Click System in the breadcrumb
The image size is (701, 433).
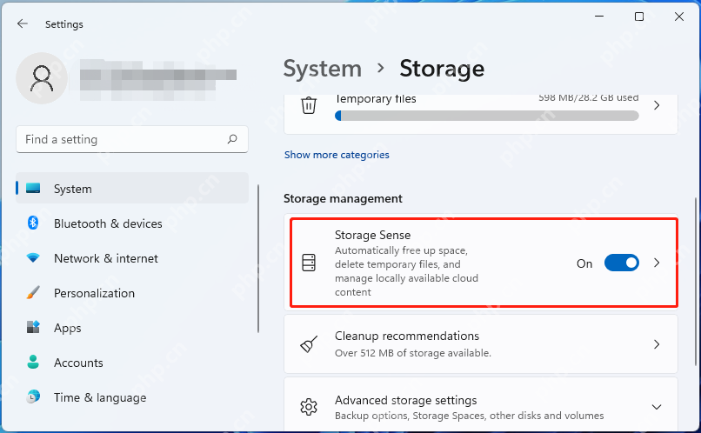323,69
